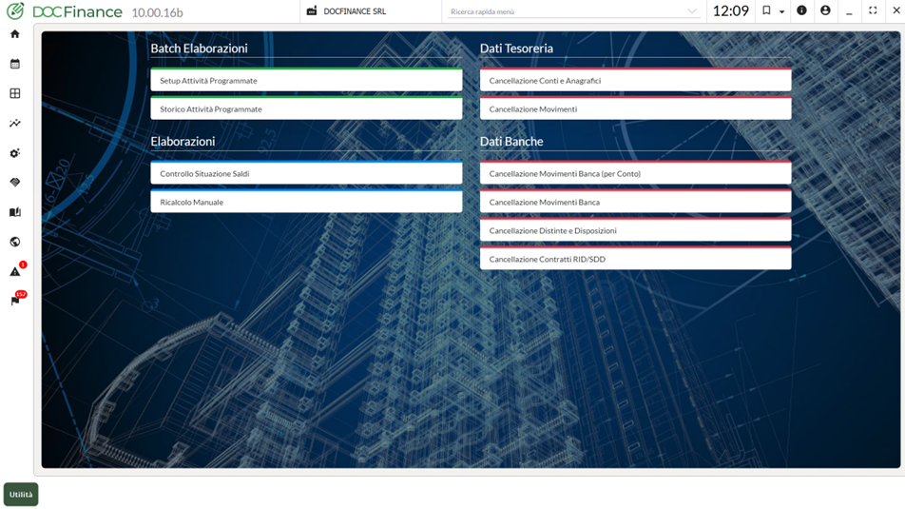Open the handshake icon in sidebar
This screenshot has width=905, height=509.
coord(15,183)
